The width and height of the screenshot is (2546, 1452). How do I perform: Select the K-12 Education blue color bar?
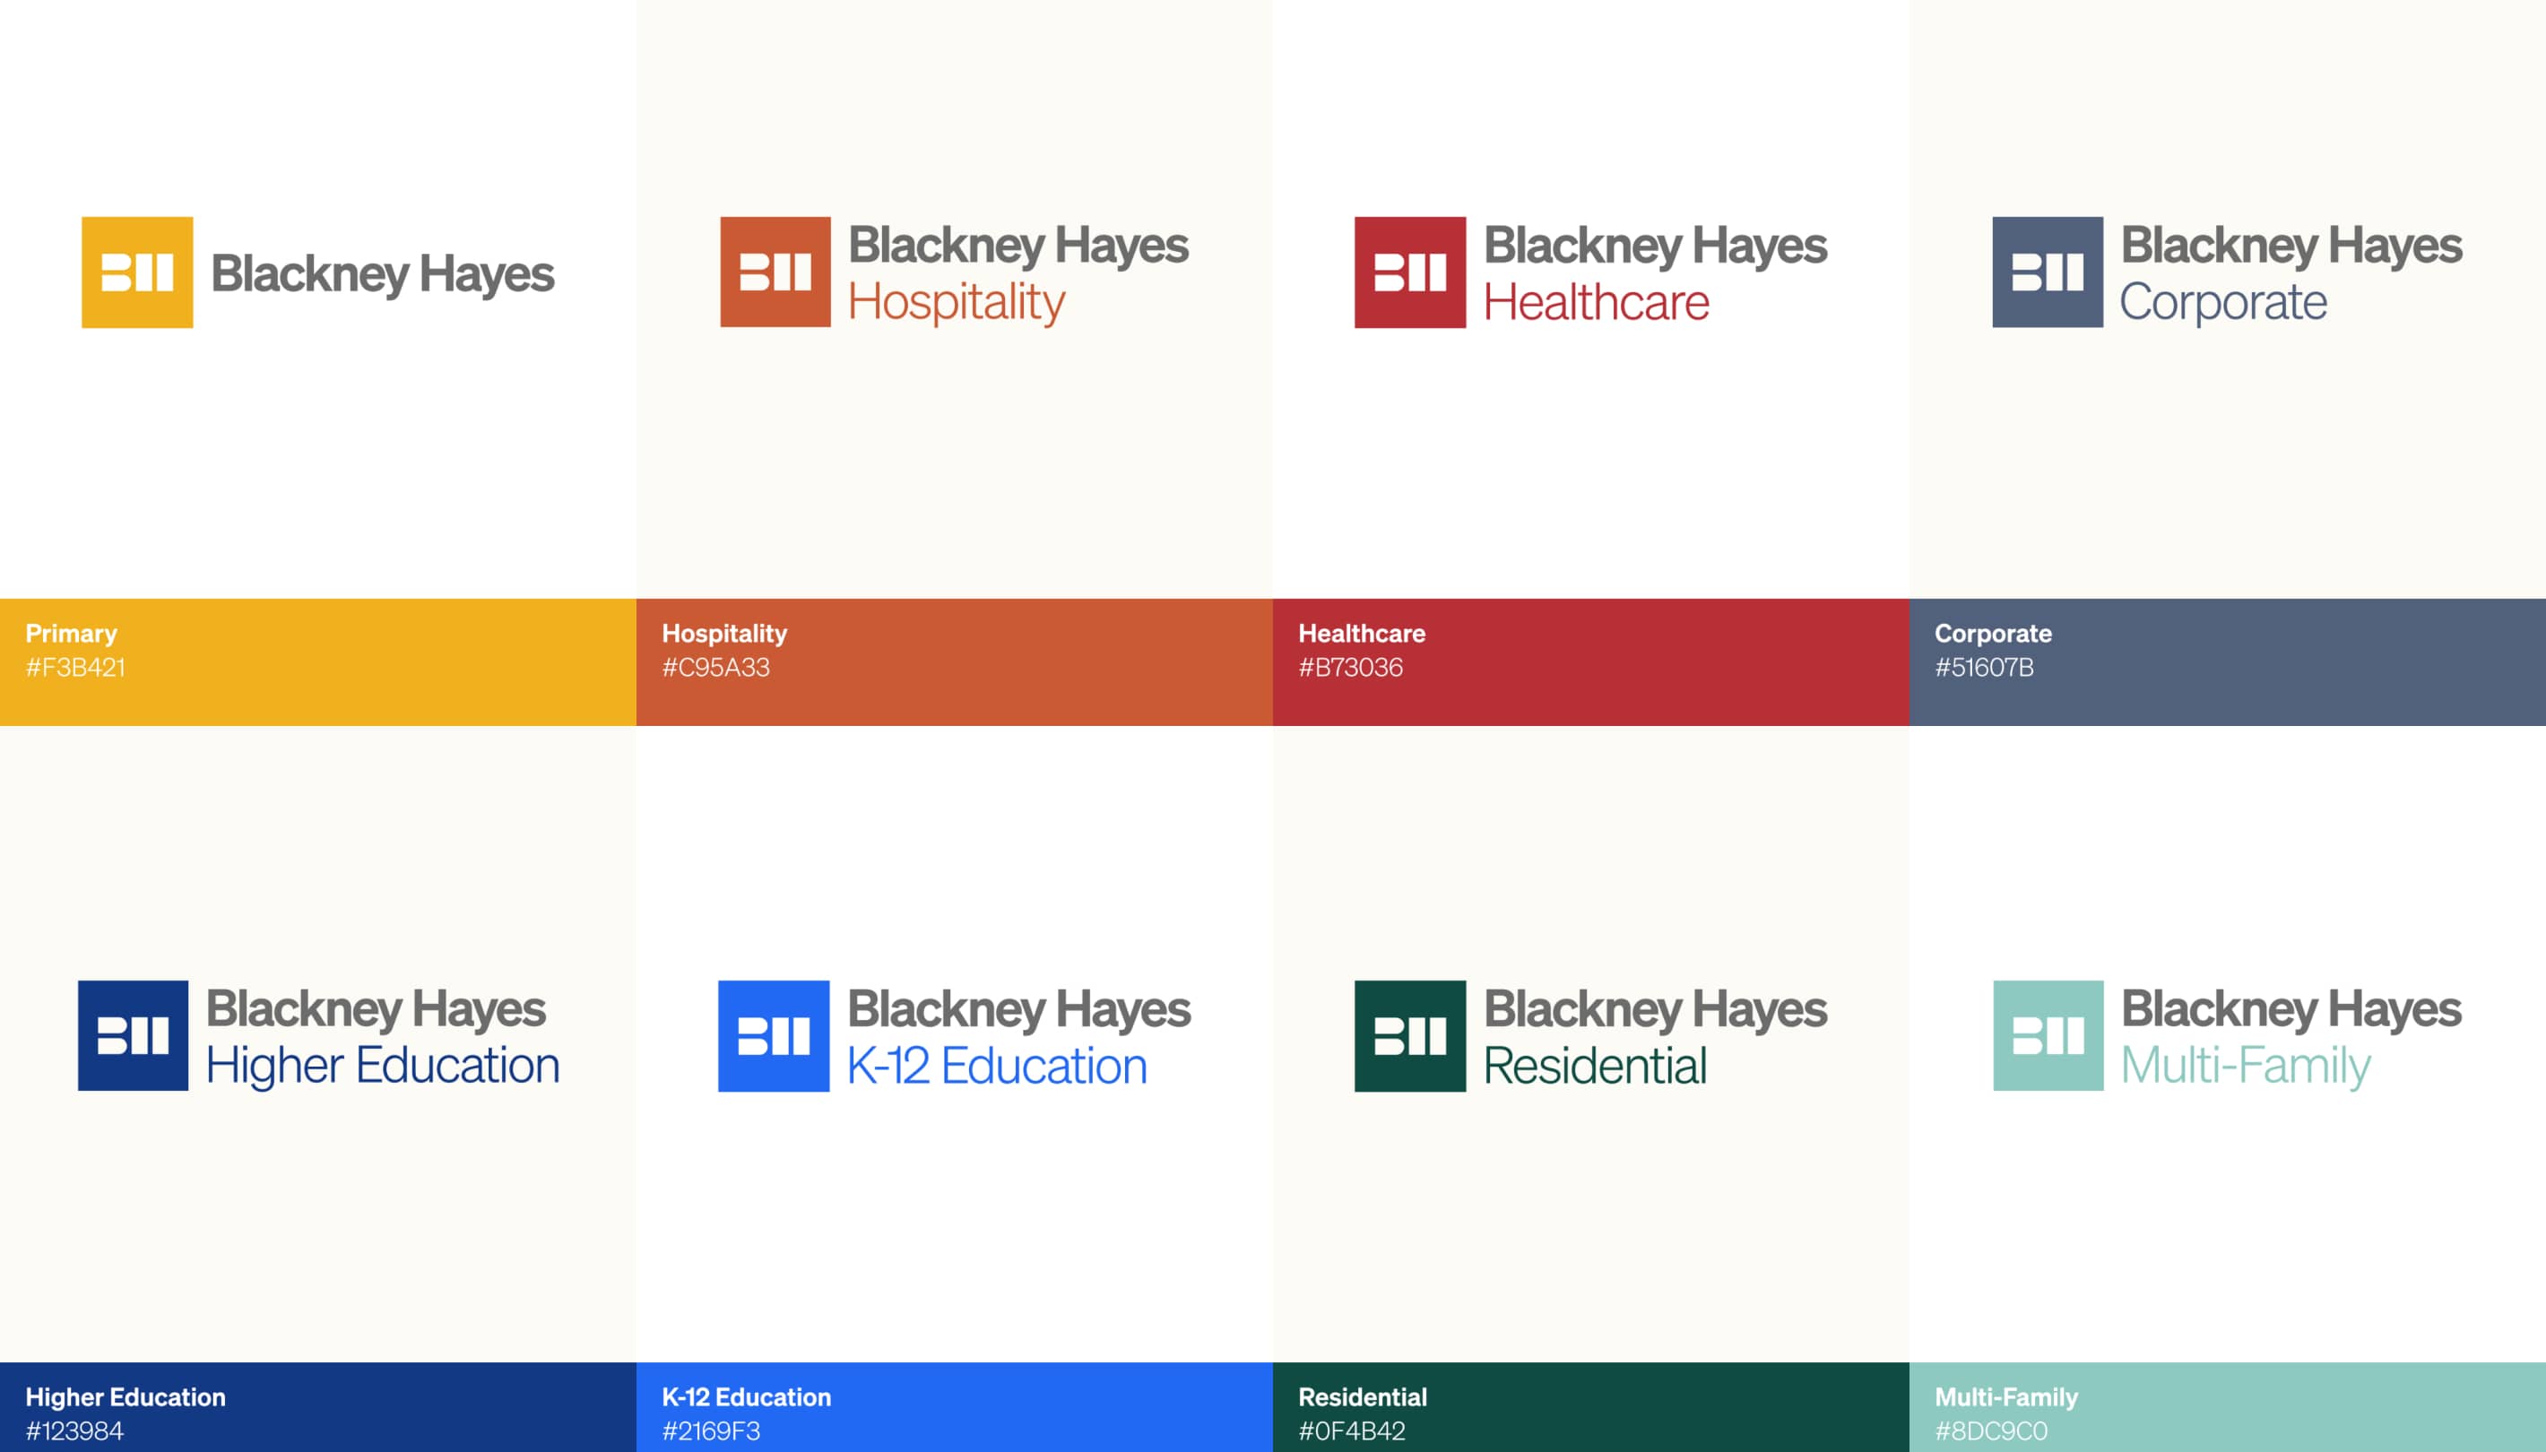tap(955, 1407)
